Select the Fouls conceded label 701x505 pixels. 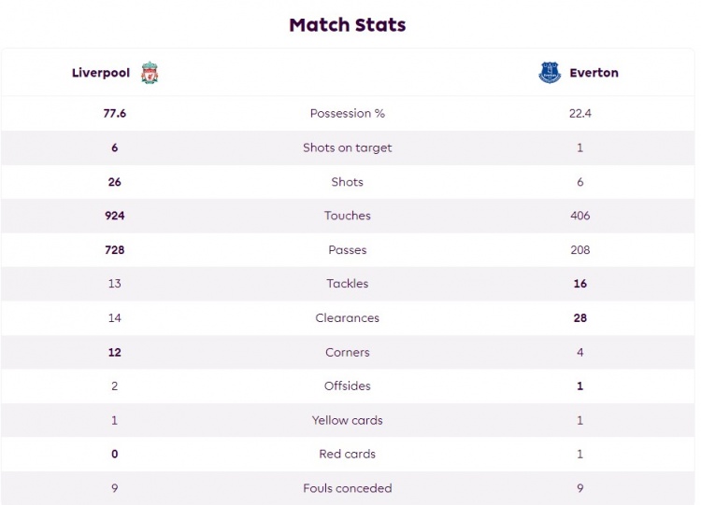click(x=348, y=488)
